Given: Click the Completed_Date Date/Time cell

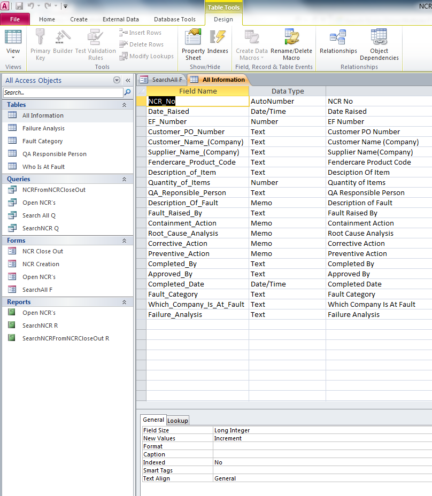Looking at the screenshot, I should click(287, 284).
